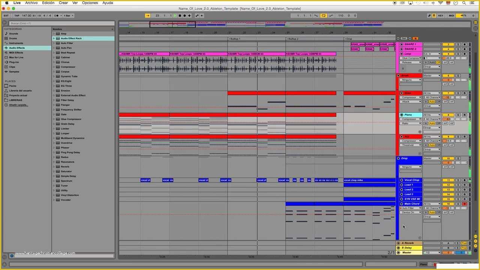This screenshot has height=270, width=480.
Task: Click the TAP tempo button
Action: 17,16
